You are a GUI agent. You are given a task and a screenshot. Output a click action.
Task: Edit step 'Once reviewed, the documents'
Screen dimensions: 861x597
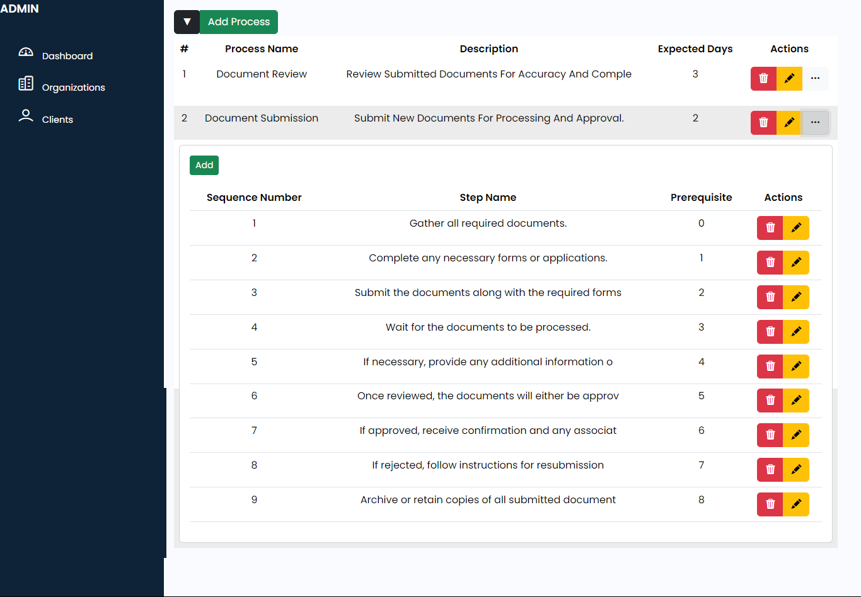pos(796,401)
